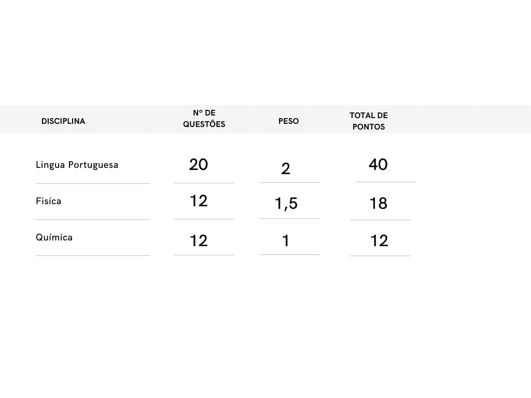Image resolution: width=531 pixels, height=398 pixels.
Task: Click the peso value 2 for Lingua Portuguesa
Action: point(286,168)
